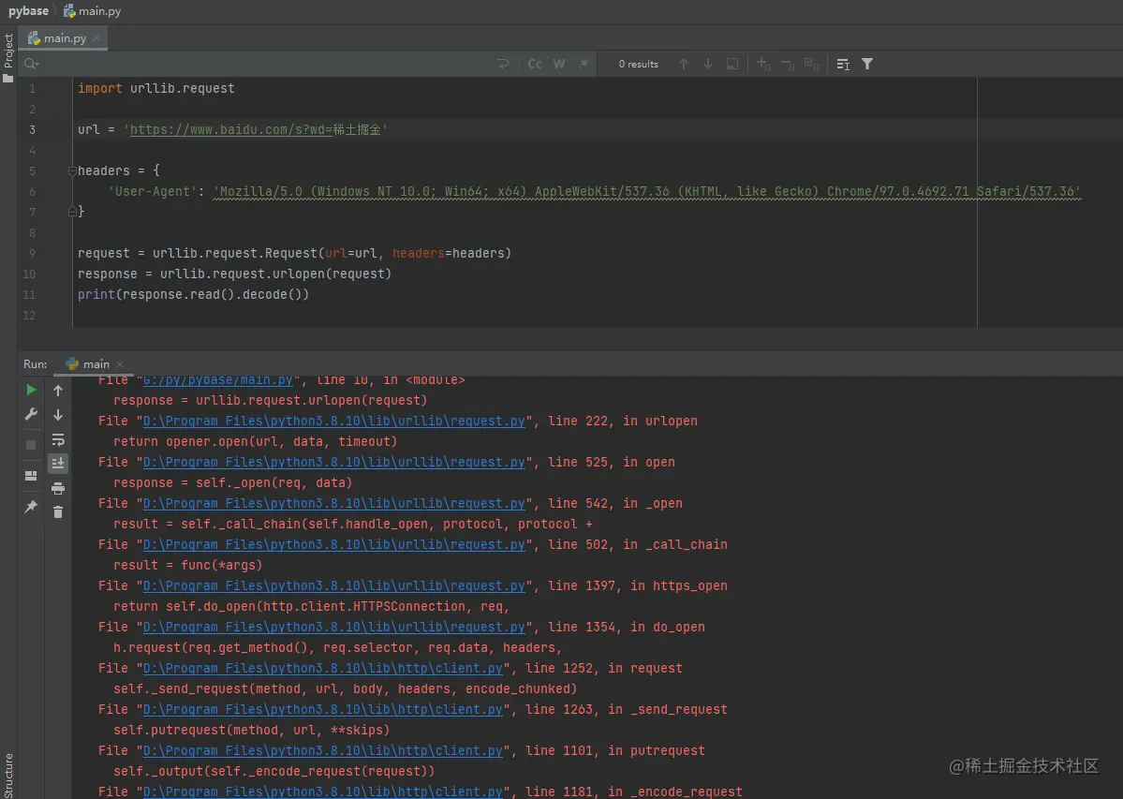This screenshot has height=799, width=1123.
Task: Pin the Run tab with pin icon
Action: [31, 507]
